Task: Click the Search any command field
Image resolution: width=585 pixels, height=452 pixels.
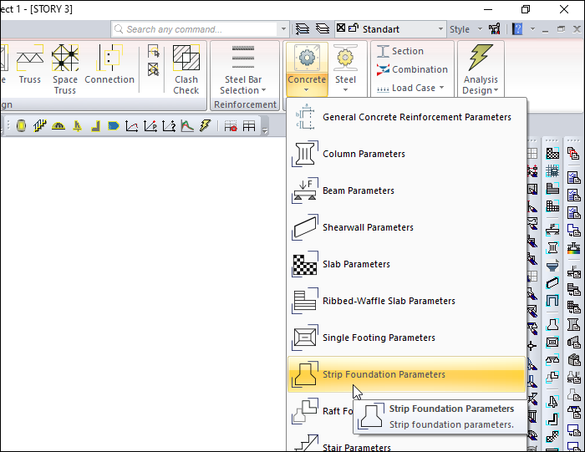Action: pos(199,29)
